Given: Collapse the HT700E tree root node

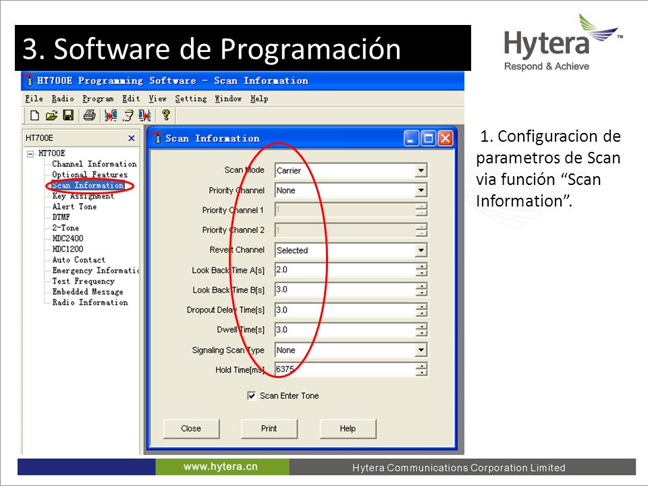Looking at the screenshot, I should click(30, 154).
